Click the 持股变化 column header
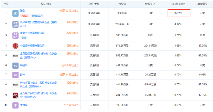 point(150,4)
